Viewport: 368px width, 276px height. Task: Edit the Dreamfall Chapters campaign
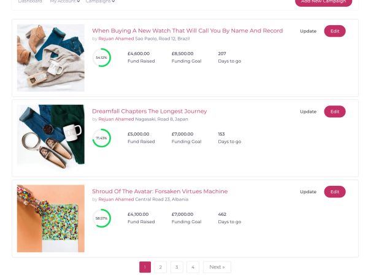coord(335,112)
